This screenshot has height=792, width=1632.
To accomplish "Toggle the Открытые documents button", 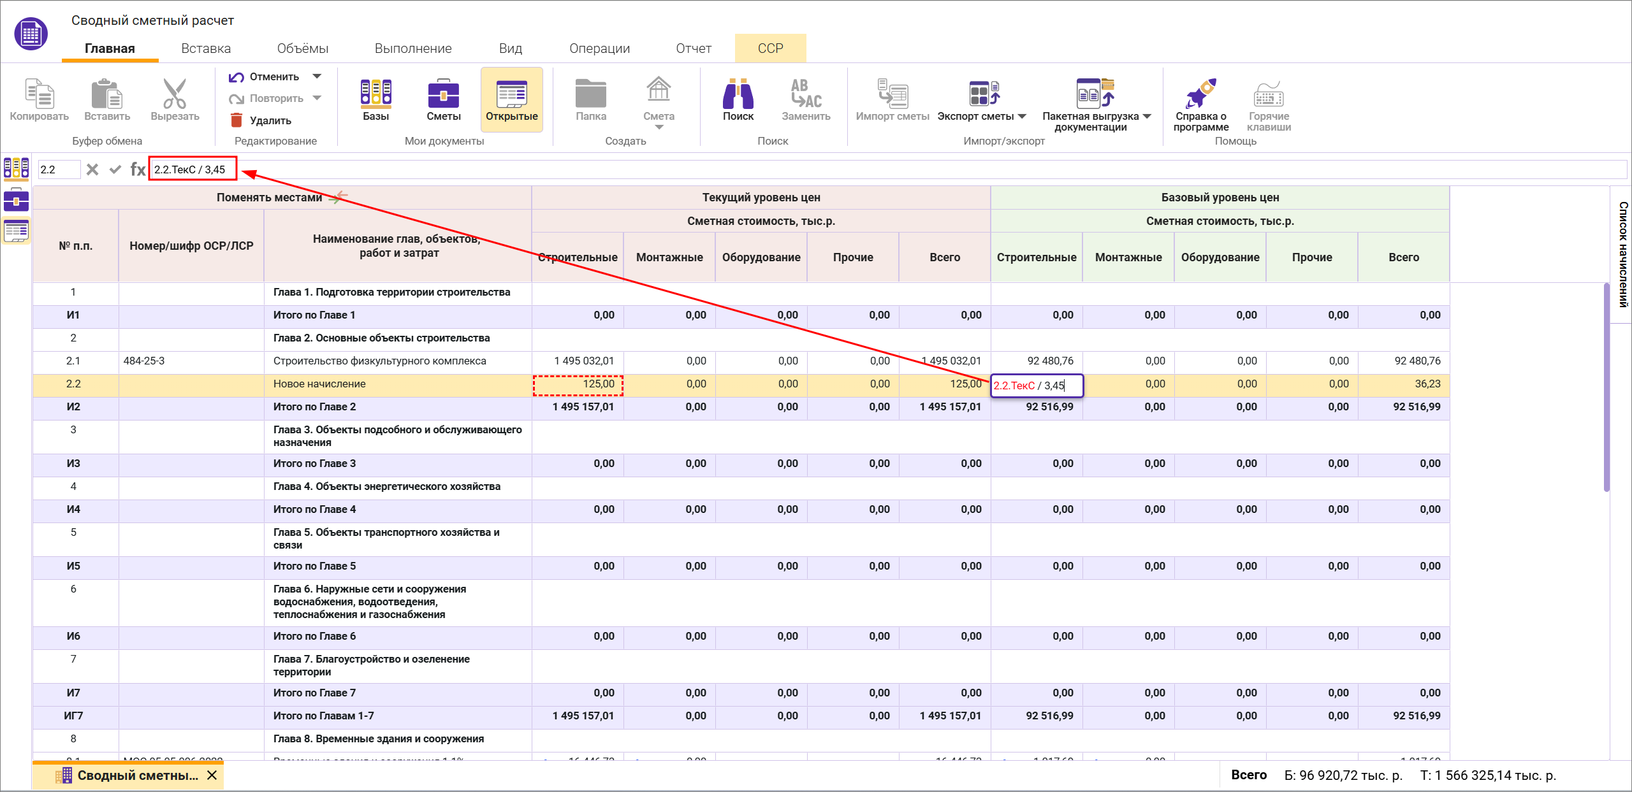I will pyautogui.click(x=511, y=99).
